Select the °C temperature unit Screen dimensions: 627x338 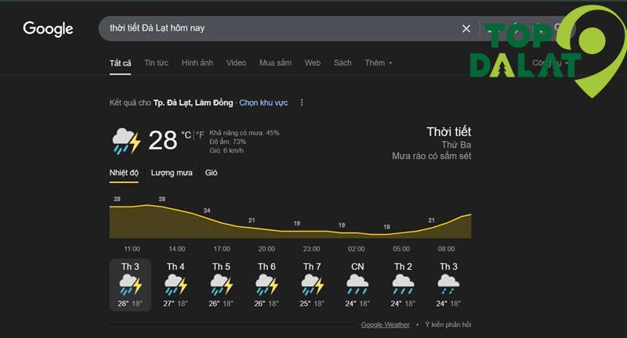(x=187, y=135)
